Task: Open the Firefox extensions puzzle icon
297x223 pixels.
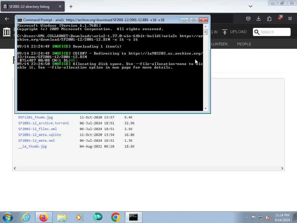Action: [x=269, y=19]
